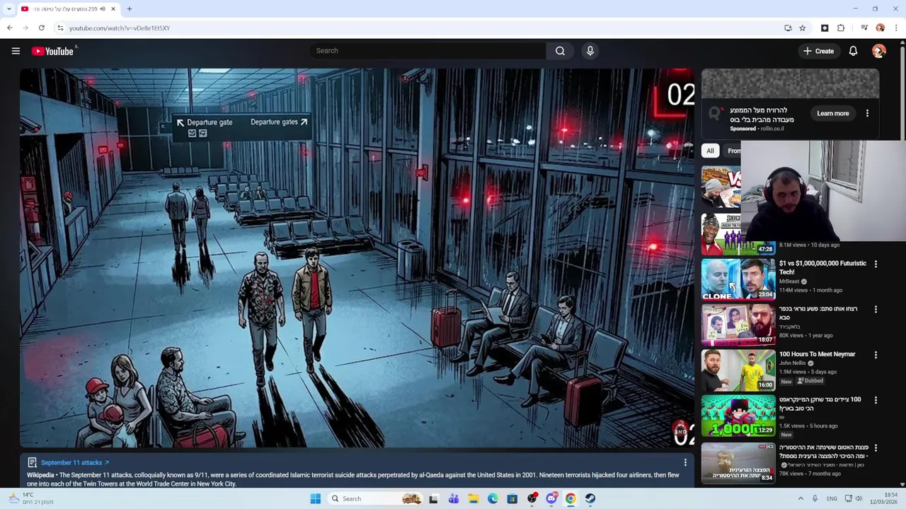Image resolution: width=906 pixels, height=509 pixels.
Task: Click the address bar URL
Action: click(x=119, y=28)
